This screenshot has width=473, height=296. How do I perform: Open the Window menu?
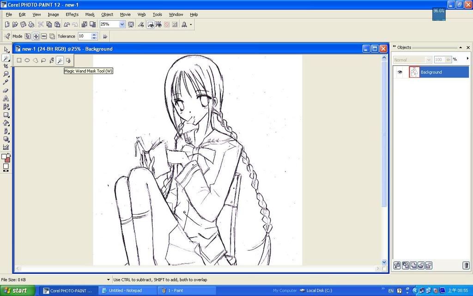pyautogui.click(x=176, y=14)
